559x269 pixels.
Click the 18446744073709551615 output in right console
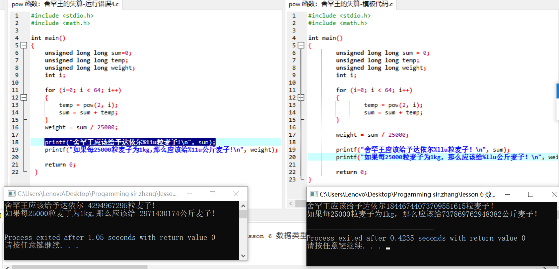426,206
